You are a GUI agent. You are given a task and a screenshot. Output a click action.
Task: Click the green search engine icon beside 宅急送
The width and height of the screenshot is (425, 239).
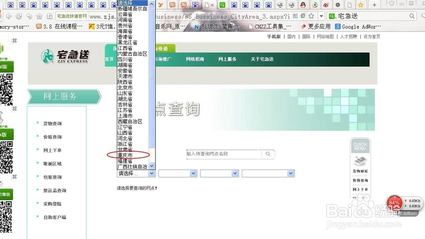coord(331,16)
